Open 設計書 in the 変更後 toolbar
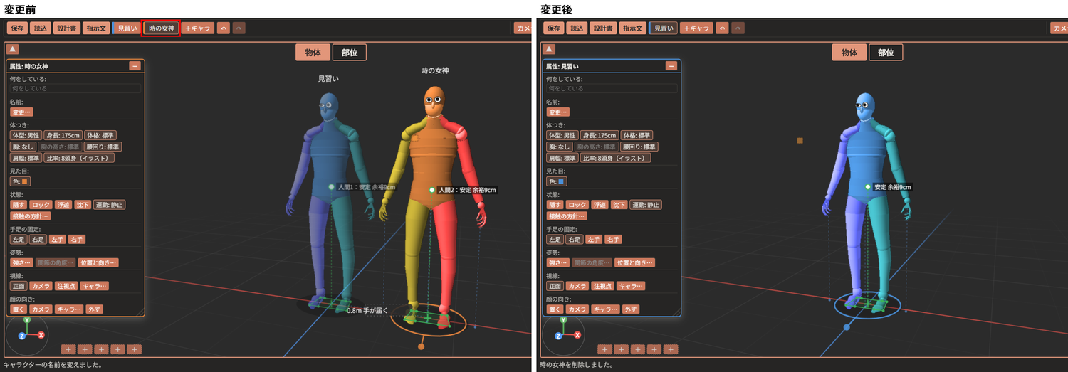This screenshot has height=372, width=1068. point(603,28)
